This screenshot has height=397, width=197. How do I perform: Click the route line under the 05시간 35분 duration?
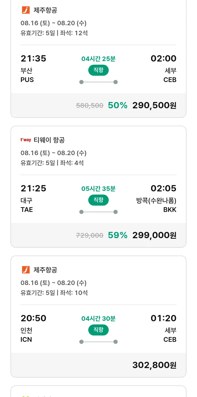pyautogui.click(x=98, y=212)
